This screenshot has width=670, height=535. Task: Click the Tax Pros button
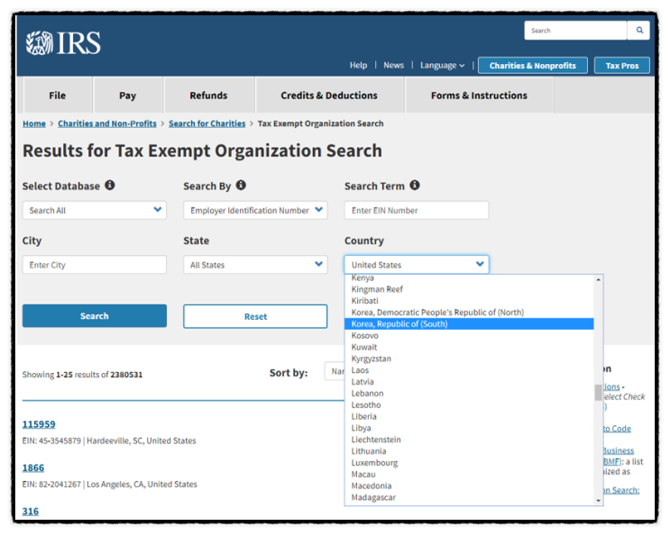point(621,65)
